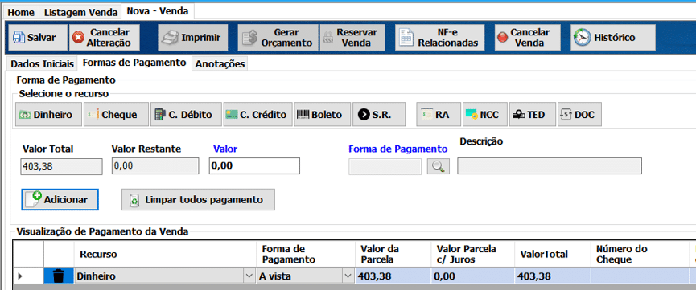Viewport: 696px width, 290px height.
Task: Click Limpar todos pagamento button
Action: [x=198, y=199]
